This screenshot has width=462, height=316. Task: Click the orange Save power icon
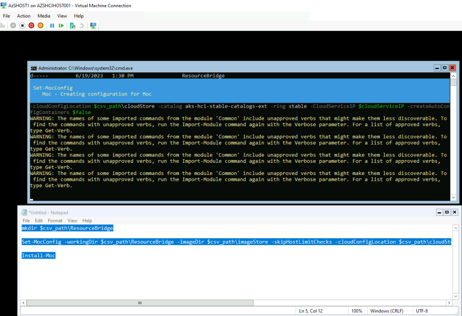(40, 26)
